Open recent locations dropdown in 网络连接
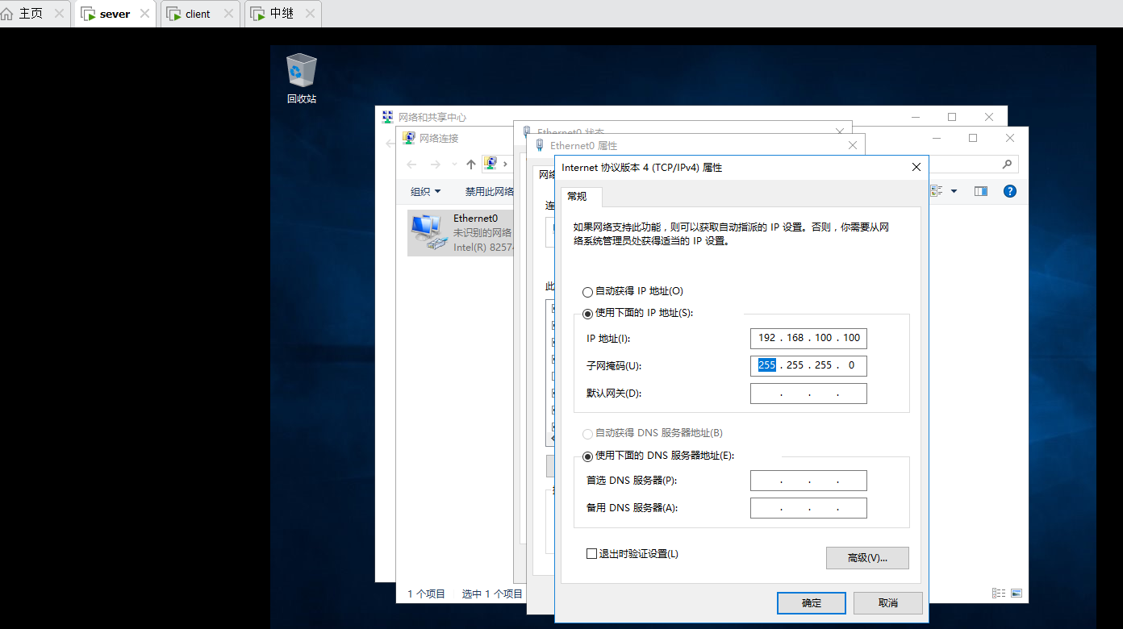 (x=454, y=165)
